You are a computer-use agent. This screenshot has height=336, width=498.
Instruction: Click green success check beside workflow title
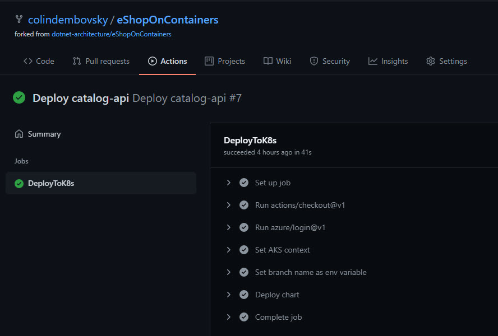[19, 97]
